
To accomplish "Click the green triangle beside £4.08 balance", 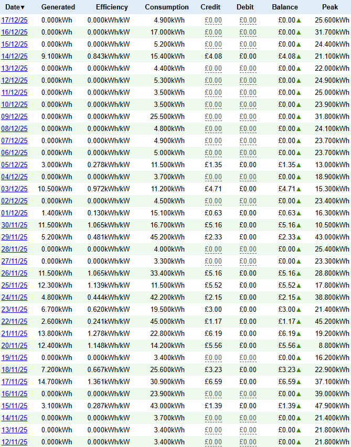I will (x=299, y=57).
